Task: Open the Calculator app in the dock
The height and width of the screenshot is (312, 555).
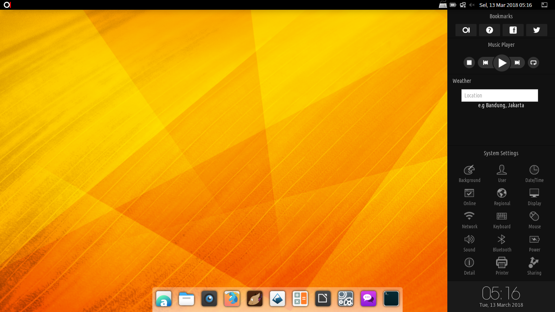Action: click(300, 299)
